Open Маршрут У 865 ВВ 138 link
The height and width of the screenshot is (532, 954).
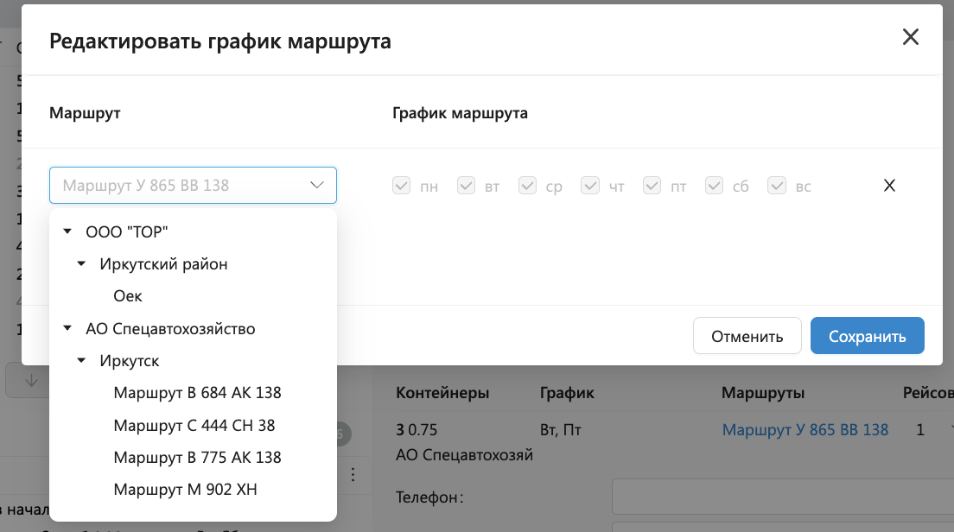tap(805, 430)
